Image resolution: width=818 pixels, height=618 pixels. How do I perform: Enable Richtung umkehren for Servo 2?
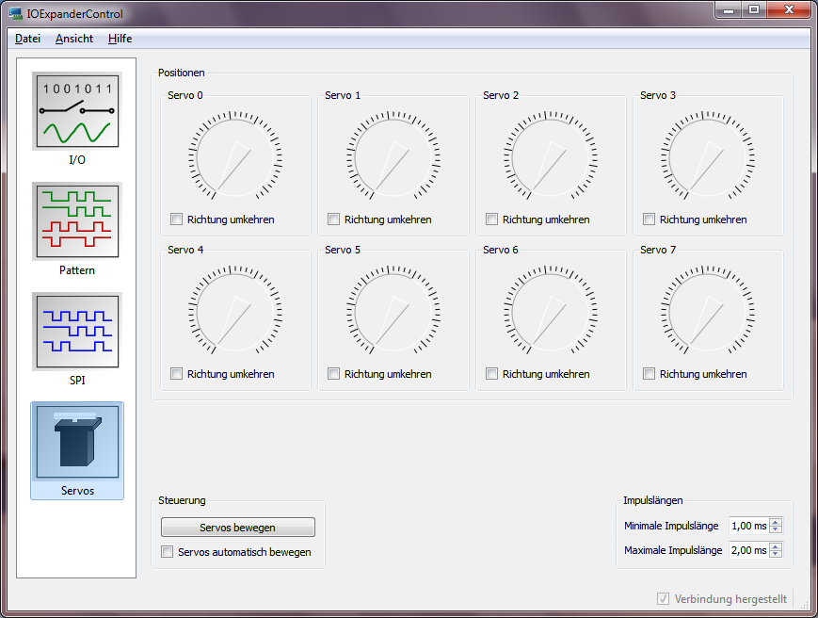click(x=492, y=220)
